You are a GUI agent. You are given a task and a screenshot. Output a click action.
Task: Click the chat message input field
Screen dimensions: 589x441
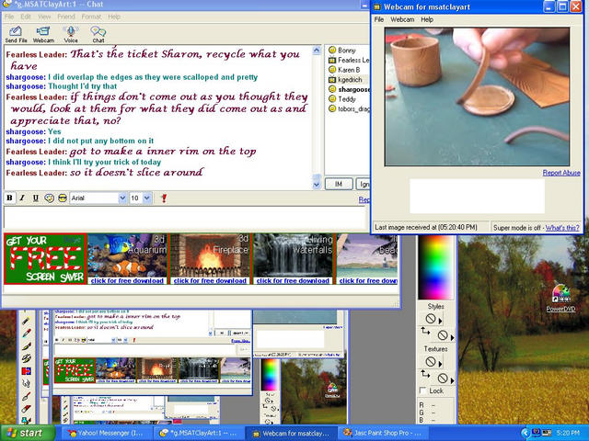pos(185,217)
